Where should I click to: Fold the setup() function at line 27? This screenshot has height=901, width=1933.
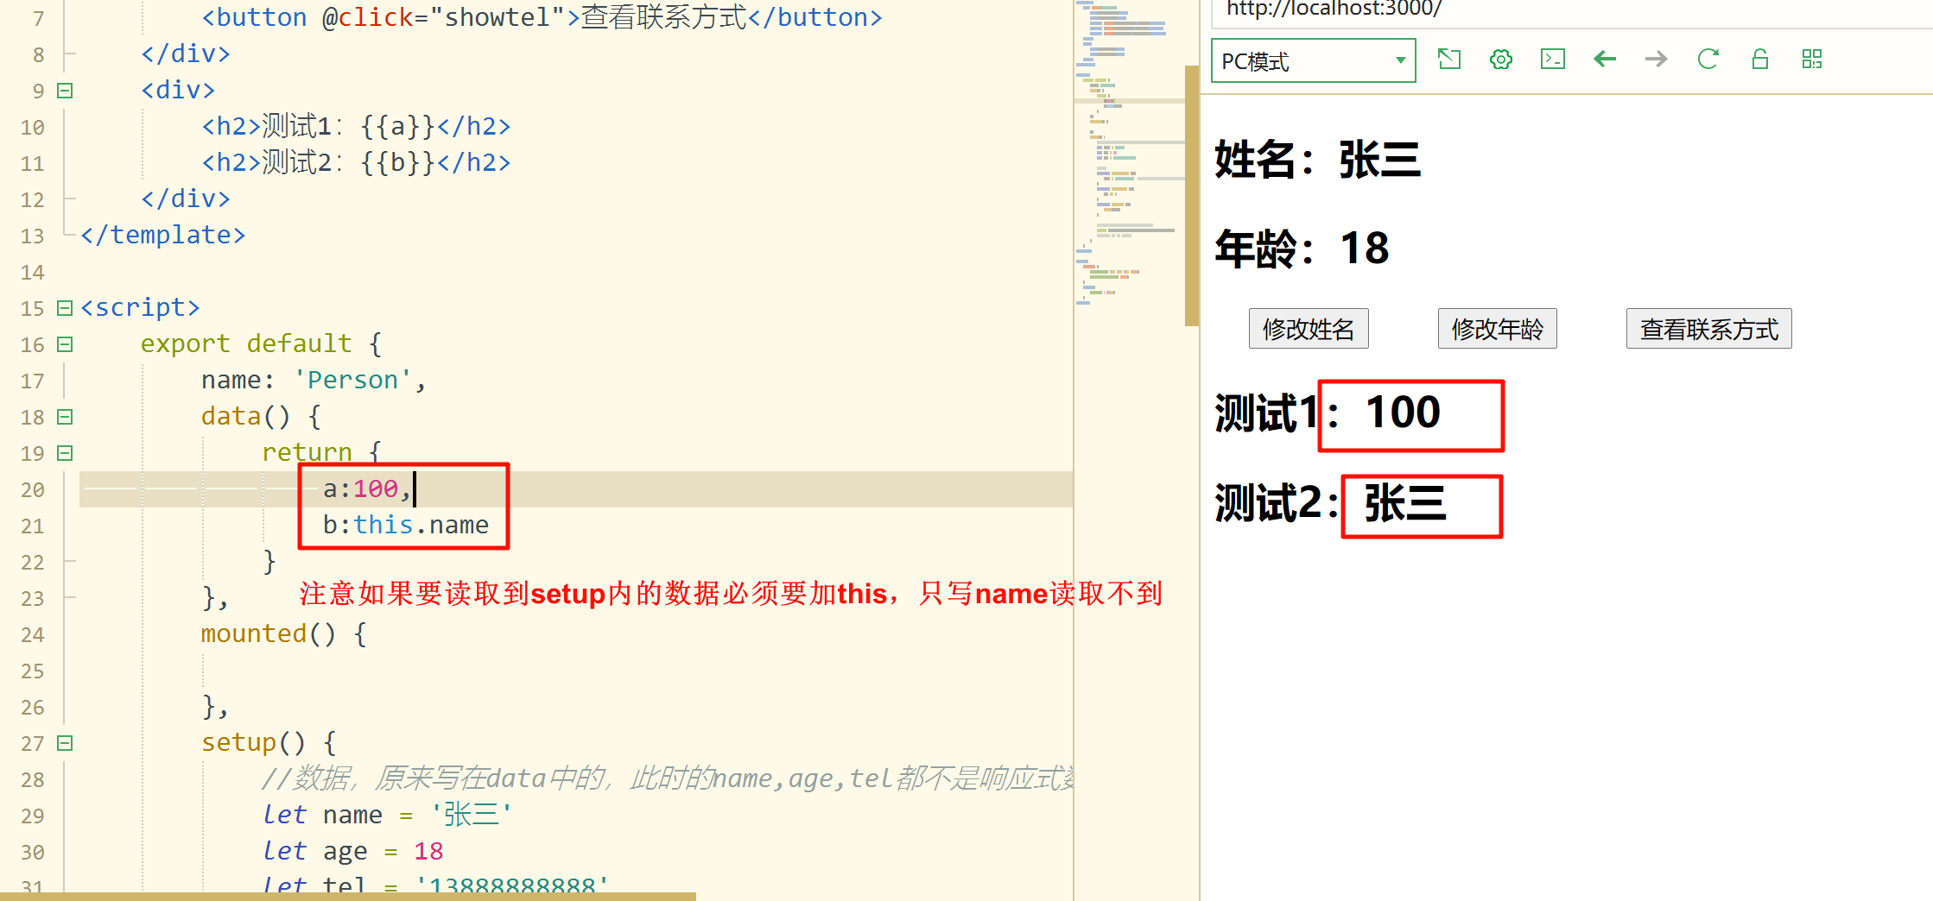click(x=65, y=743)
